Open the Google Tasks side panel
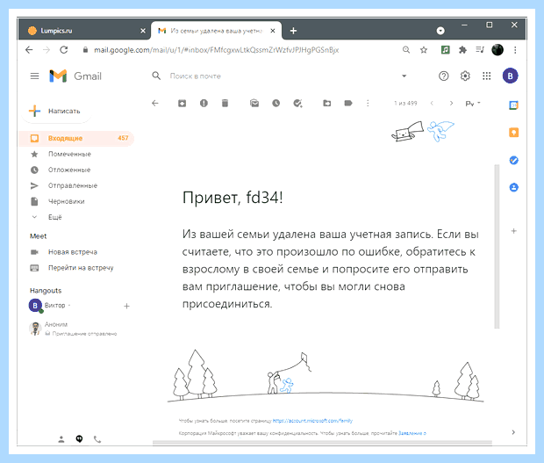 coord(513,160)
